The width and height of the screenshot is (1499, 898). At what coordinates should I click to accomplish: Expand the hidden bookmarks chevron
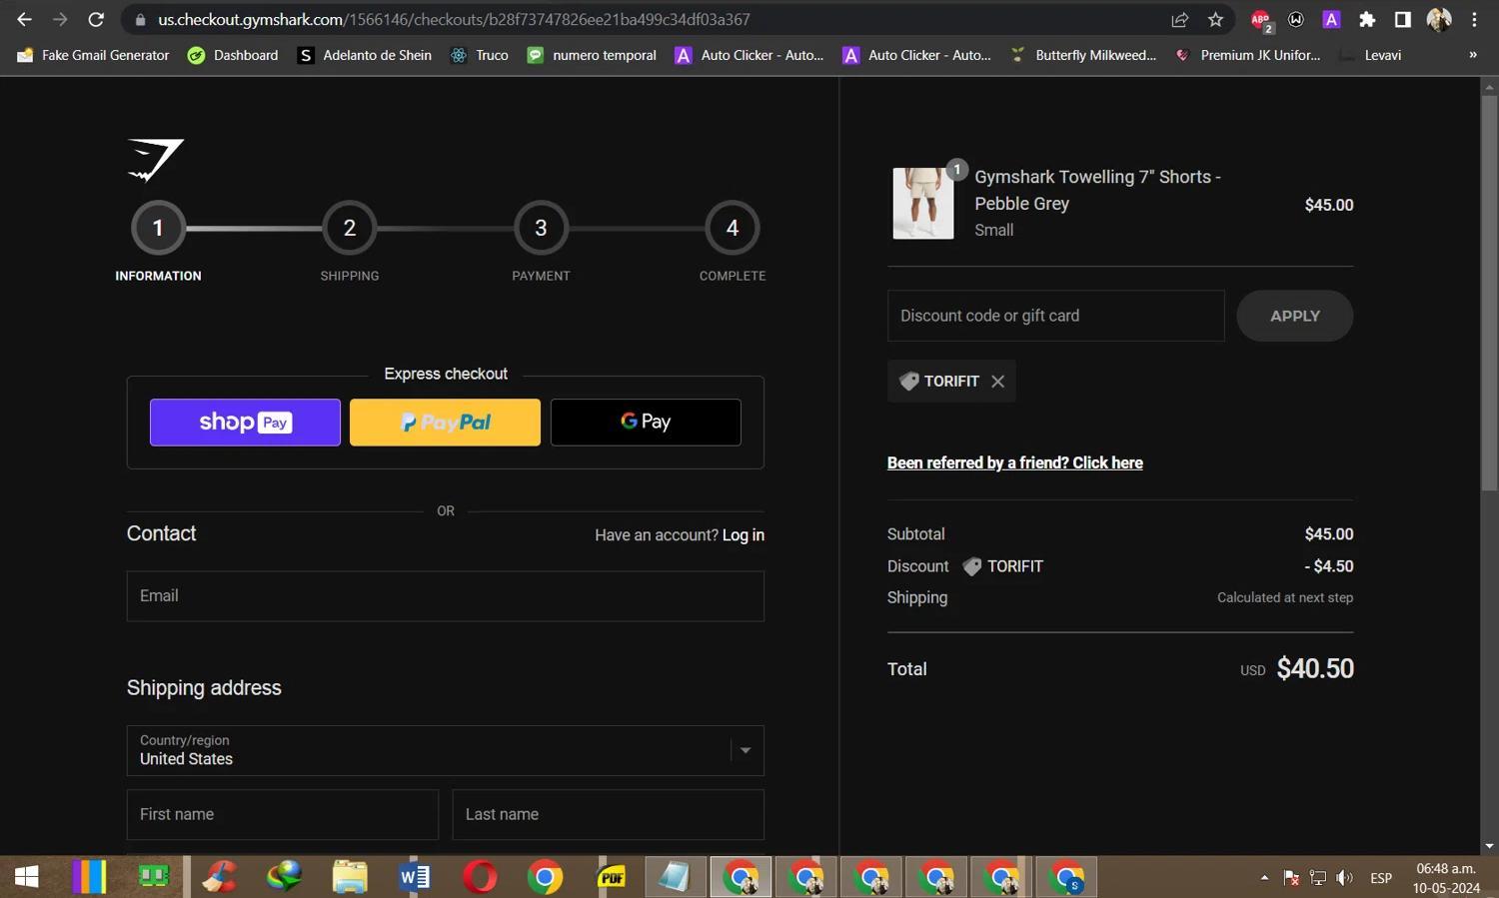[x=1472, y=55]
